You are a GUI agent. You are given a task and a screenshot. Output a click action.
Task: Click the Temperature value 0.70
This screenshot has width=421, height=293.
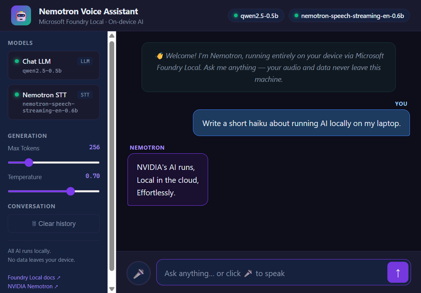pos(93,176)
